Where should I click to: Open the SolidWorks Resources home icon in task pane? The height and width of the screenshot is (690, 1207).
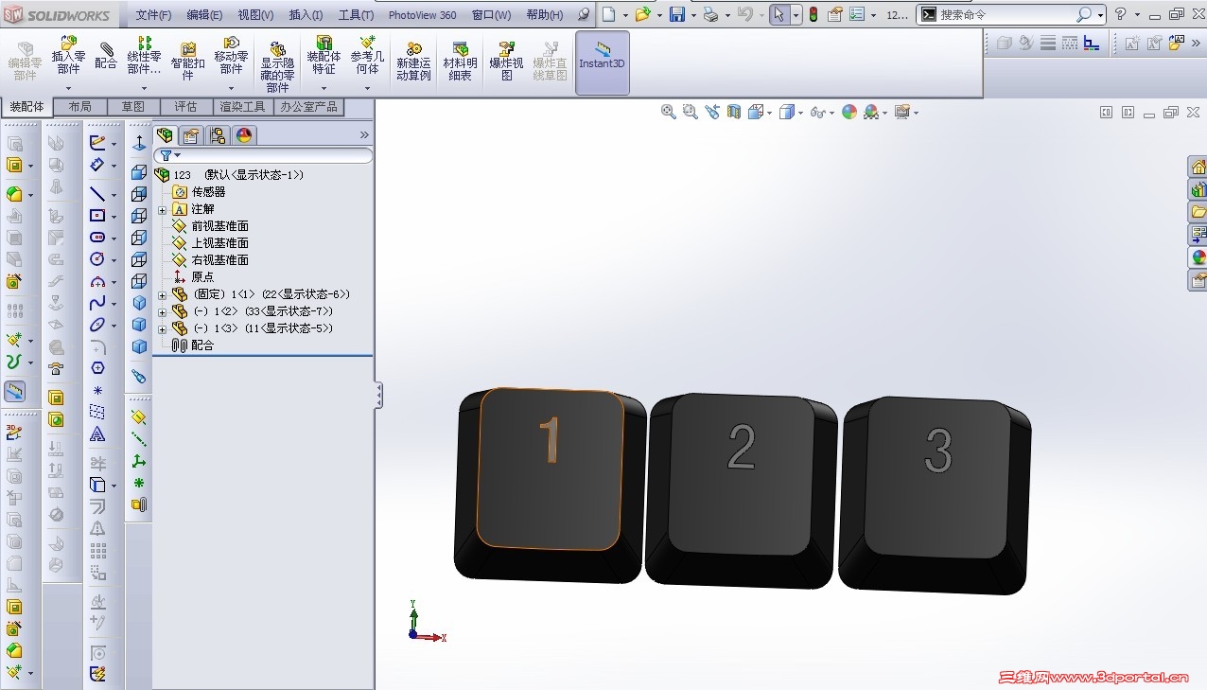click(1198, 167)
